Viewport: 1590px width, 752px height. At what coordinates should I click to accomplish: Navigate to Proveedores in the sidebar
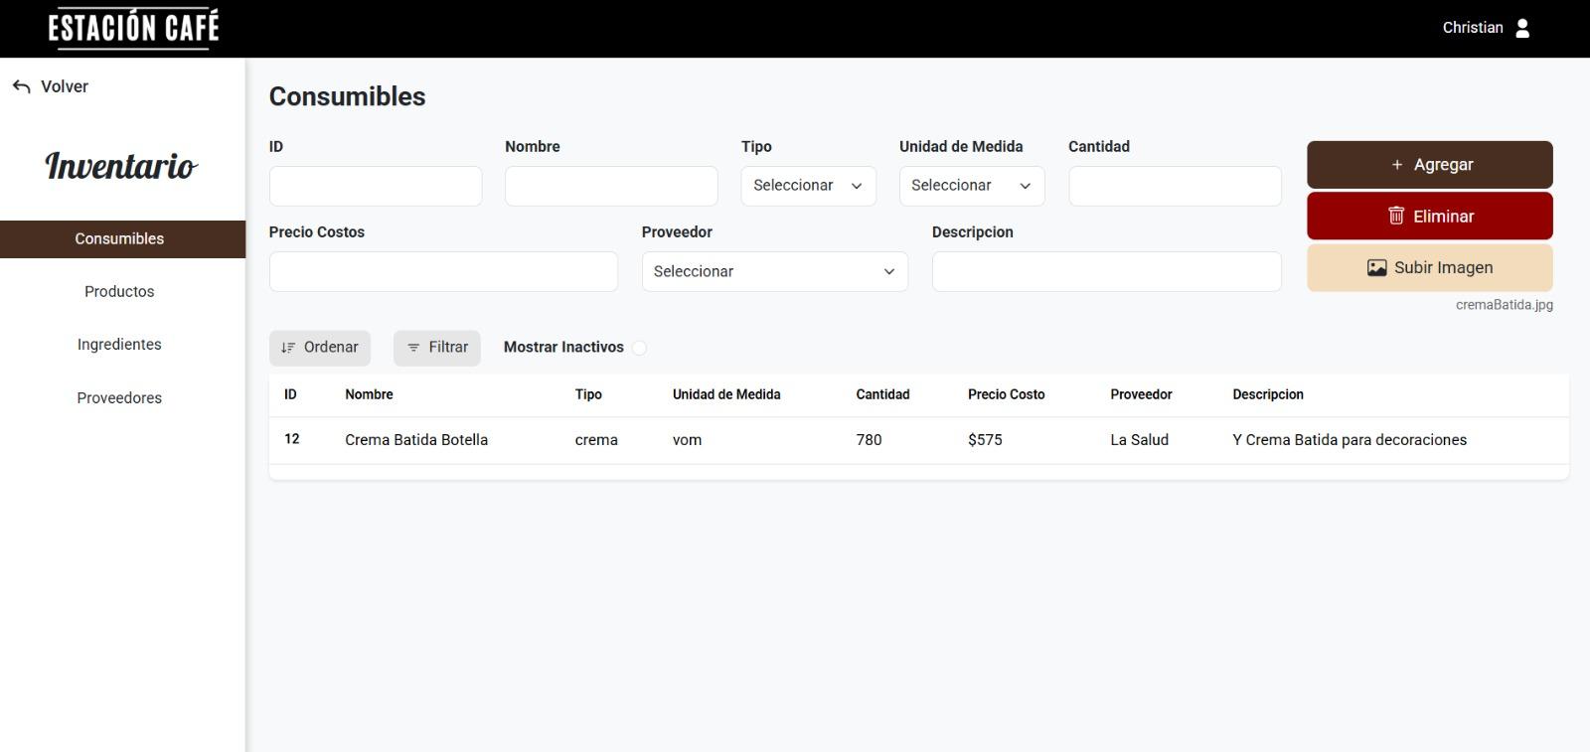coord(119,397)
